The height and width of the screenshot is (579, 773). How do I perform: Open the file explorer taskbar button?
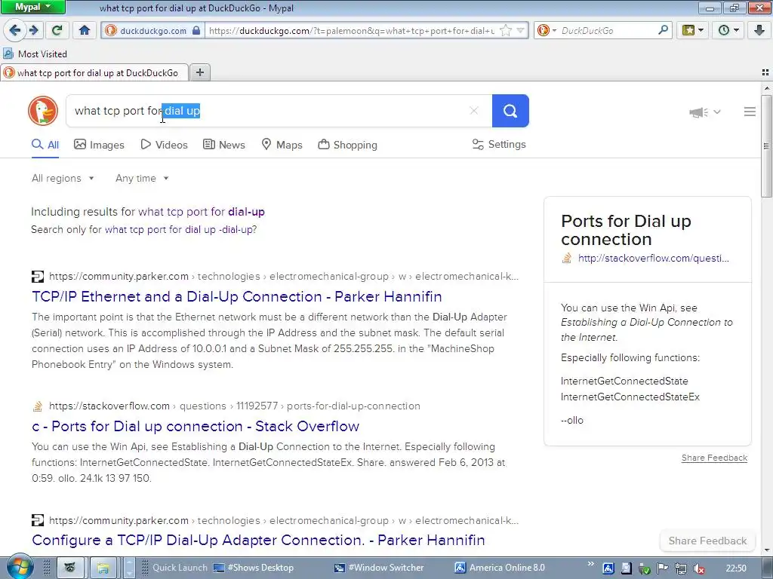coord(103,568)
